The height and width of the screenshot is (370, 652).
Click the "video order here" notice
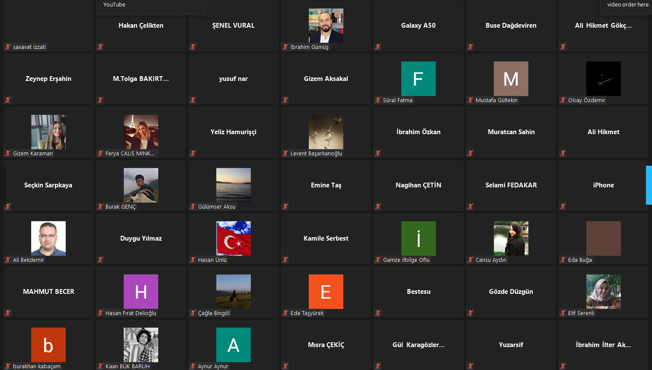point(627,5)
